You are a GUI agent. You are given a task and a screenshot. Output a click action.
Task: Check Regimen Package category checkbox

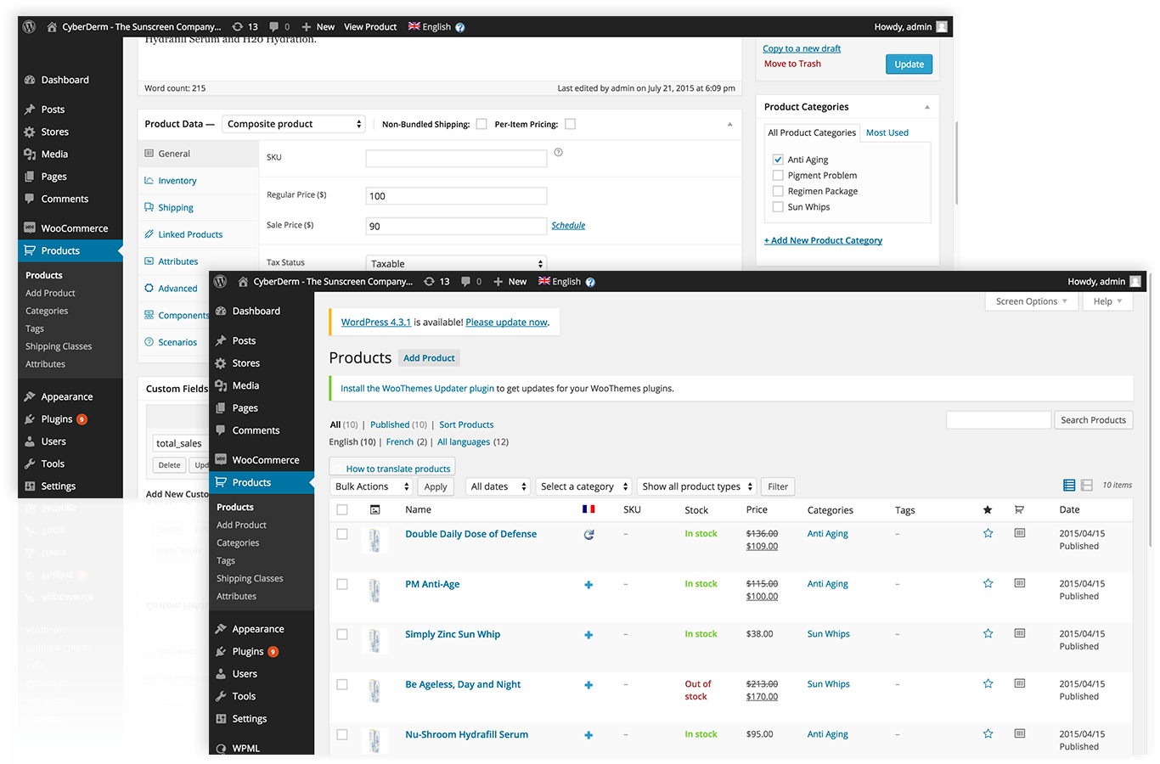point(778,191)
